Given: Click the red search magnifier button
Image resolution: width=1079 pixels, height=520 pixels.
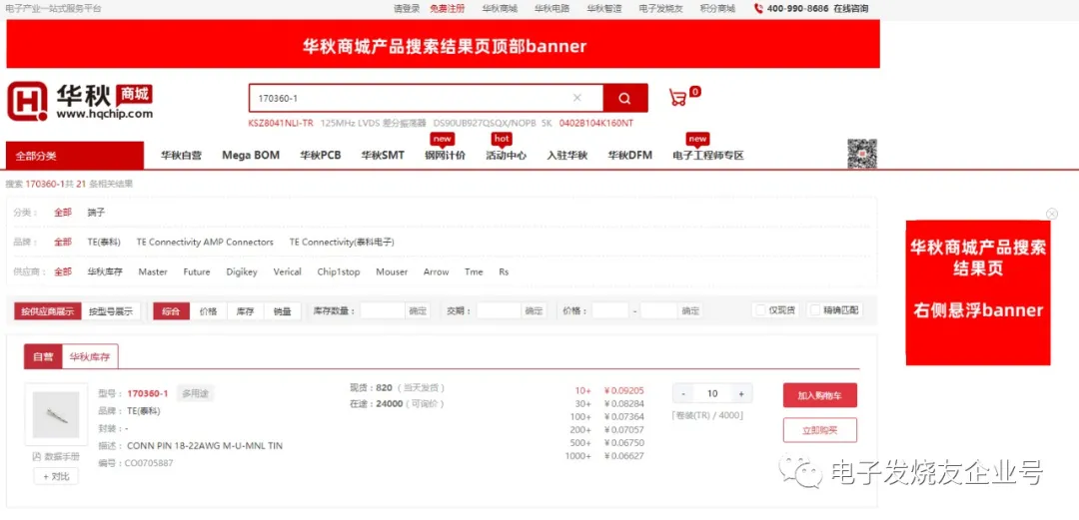Looking at the screenshot, I should coord(624,98).
